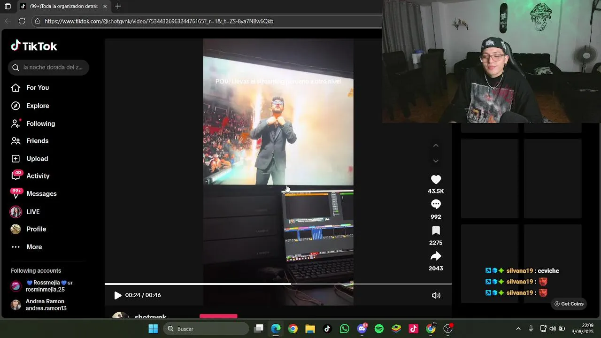Open WhatsApp from the taskbar
Image resolution: width=601 pixels, height=338 pixels.
[345, 329]
